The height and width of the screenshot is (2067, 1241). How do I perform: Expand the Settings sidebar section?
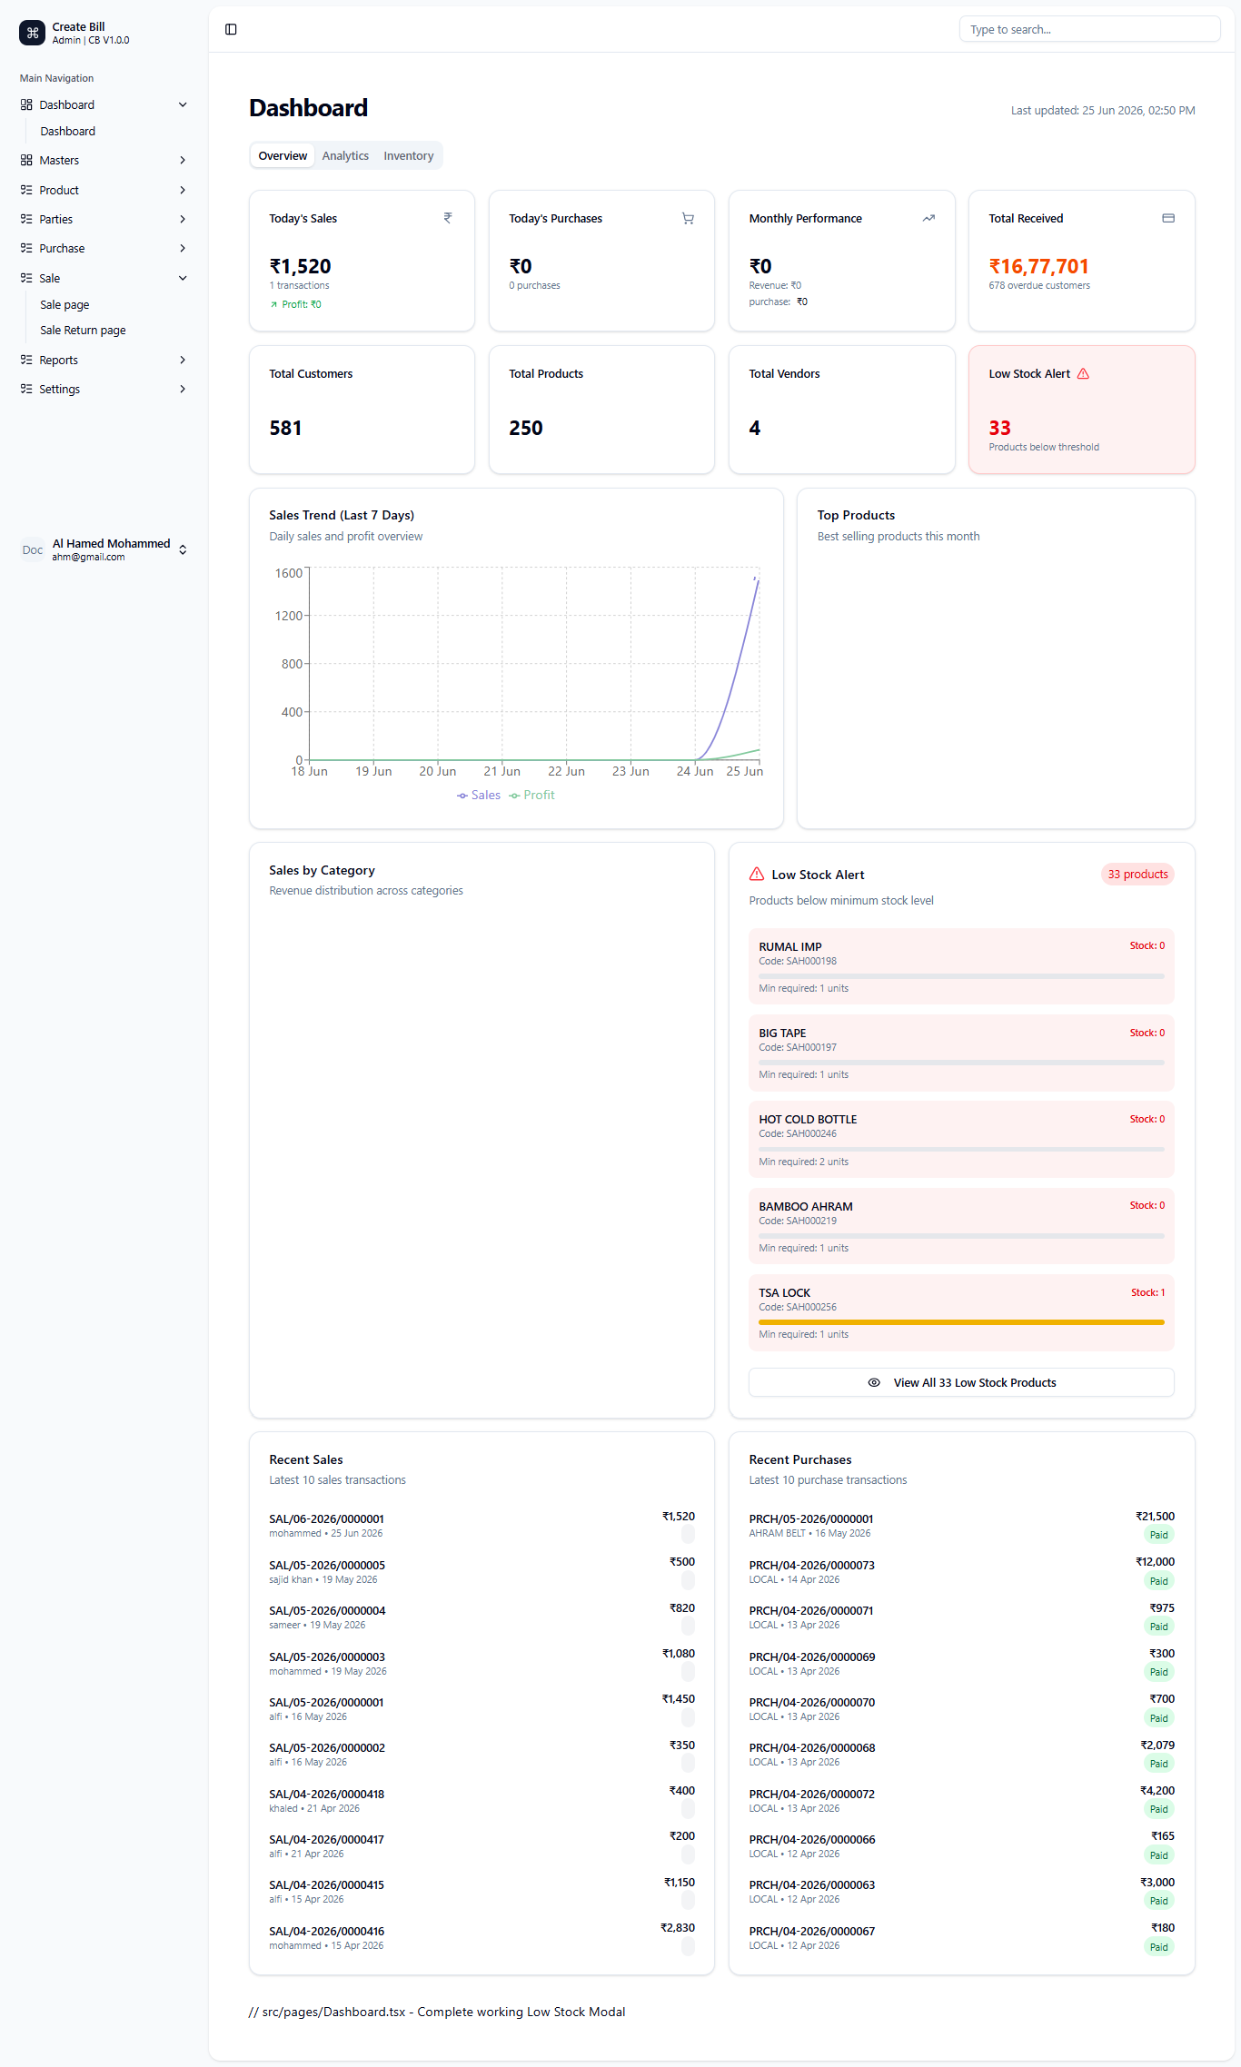point(183,389)
